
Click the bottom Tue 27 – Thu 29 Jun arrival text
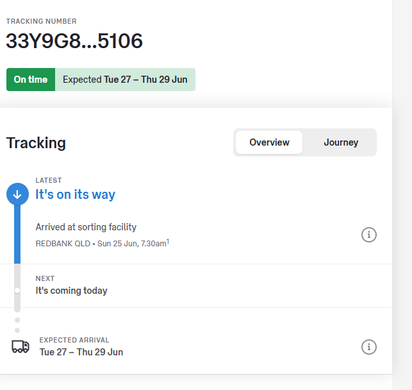coord(81,352)
